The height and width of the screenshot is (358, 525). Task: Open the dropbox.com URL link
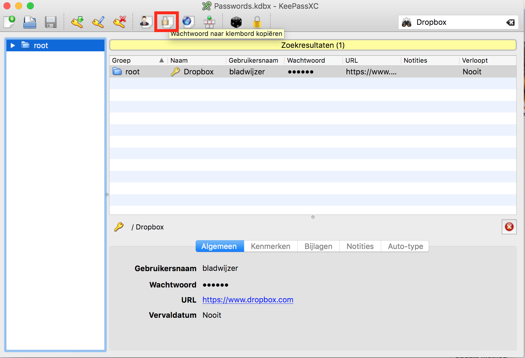point(248,300)
